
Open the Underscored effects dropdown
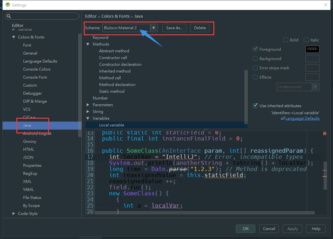pos(298,87)
